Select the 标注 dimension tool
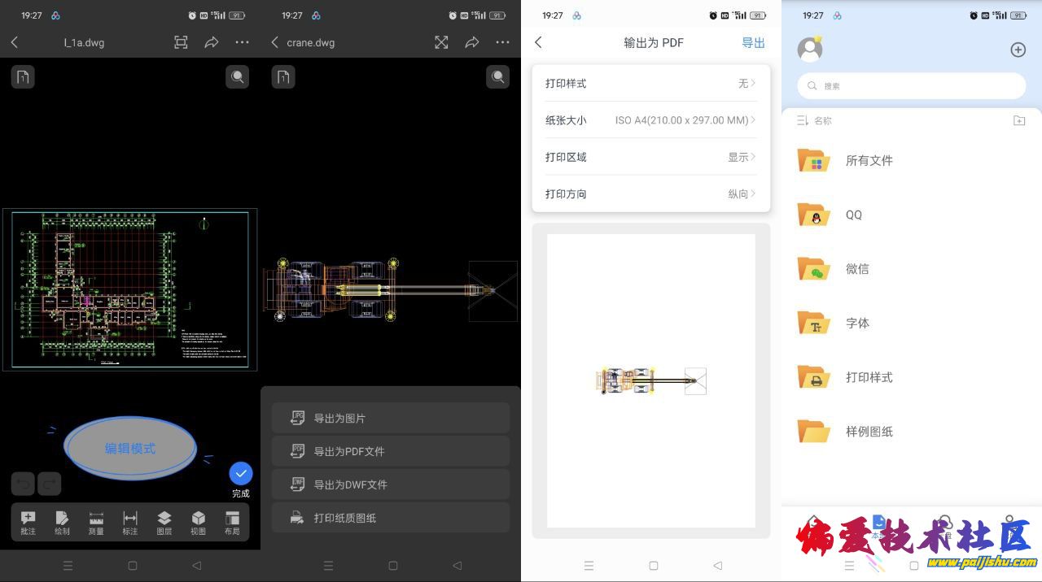 click(x=130, y=523)
